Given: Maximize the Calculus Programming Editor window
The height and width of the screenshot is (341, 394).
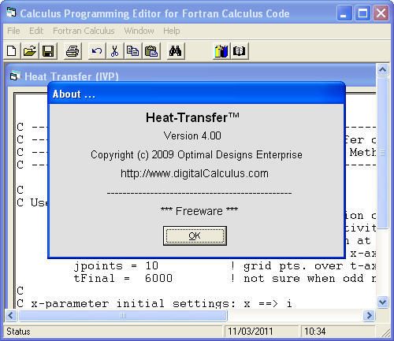Looking at the screenshot, I should [x=362, y=13].
